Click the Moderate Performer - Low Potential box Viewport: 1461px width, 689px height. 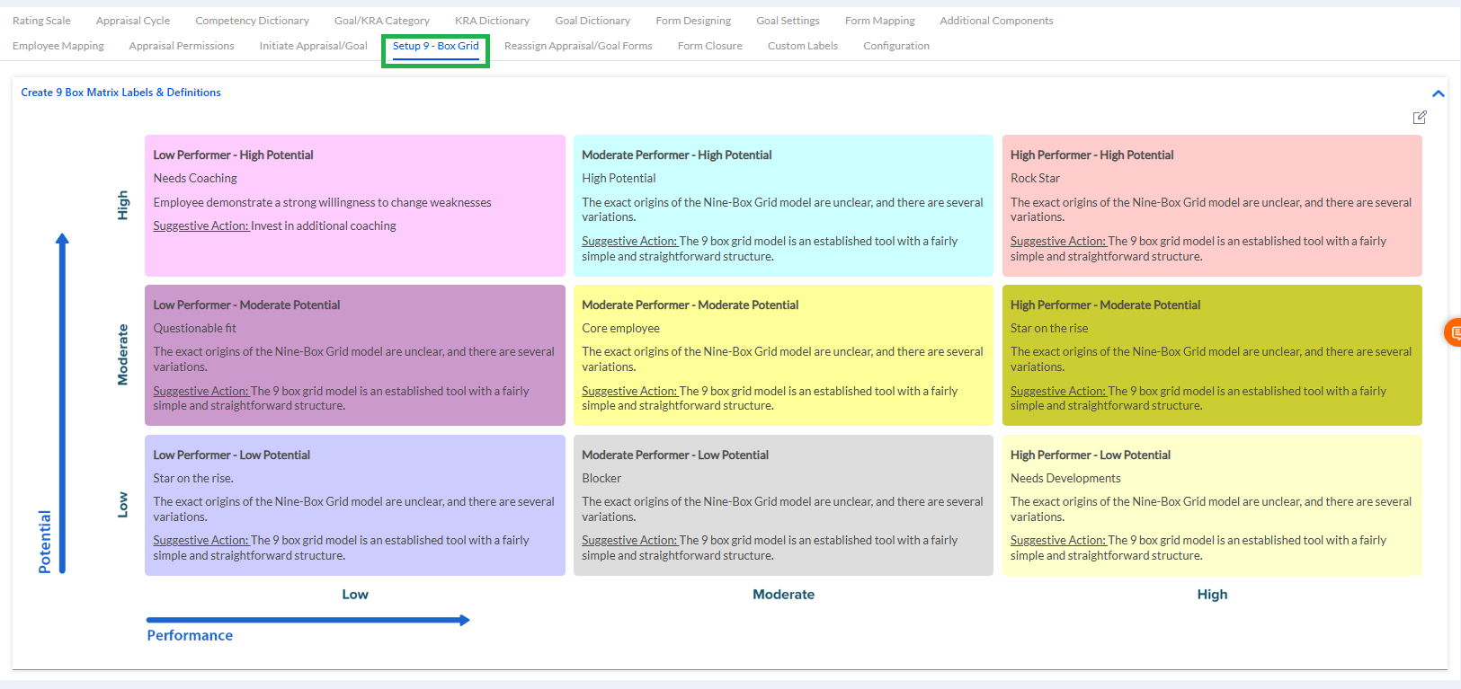pyautogui.click(x=782, y=505)
